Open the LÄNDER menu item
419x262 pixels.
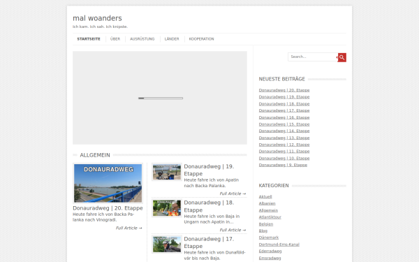click(172, 39)
